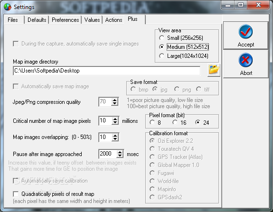This screenshot has height=212, width=273.
Task: Click the pause msec value field
Action: tap(108, 154)
